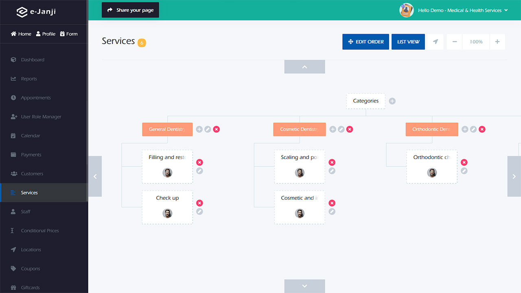Delete the Filling and restoration service

[199, 162]
